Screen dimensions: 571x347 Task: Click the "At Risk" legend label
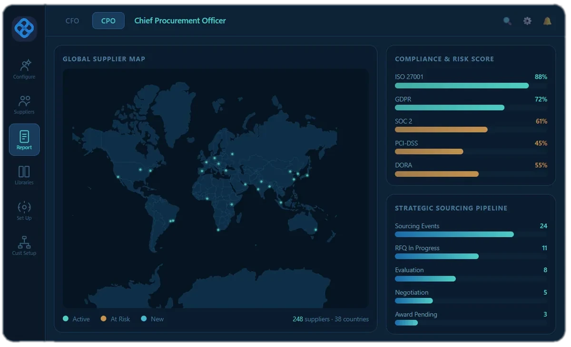[x=120, y=319]
